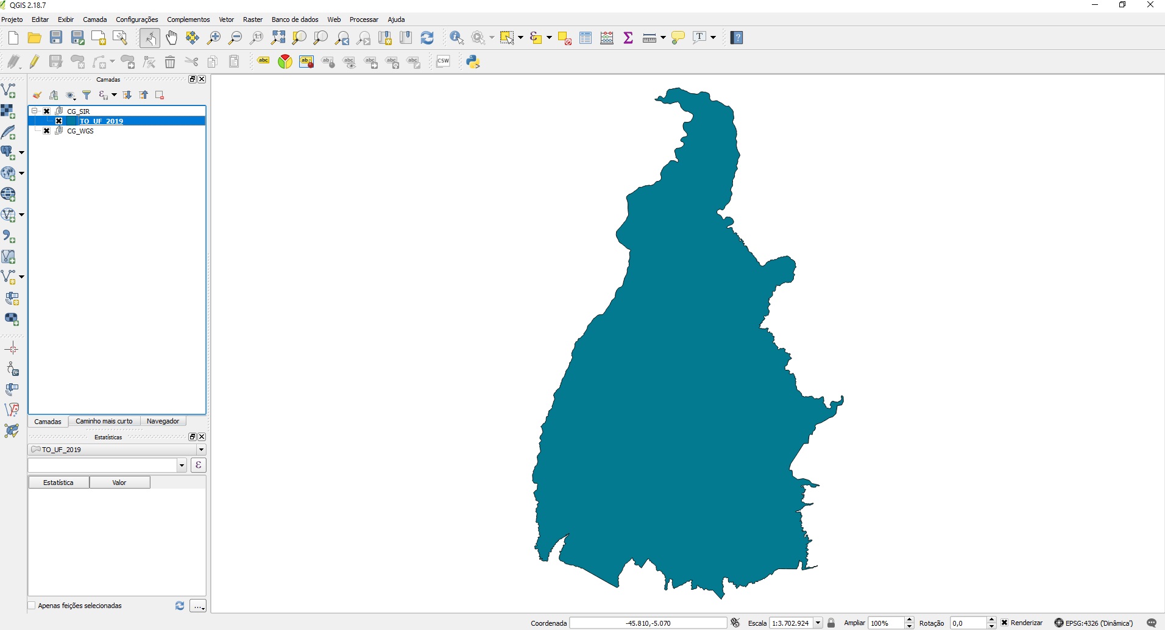This screenshot has width=1165, height=630.
Task: Refresh statistics with the reload button
Action: pos(180,606)
